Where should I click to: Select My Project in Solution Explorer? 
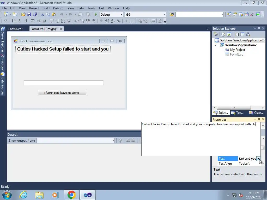click(x=238, y=50)
